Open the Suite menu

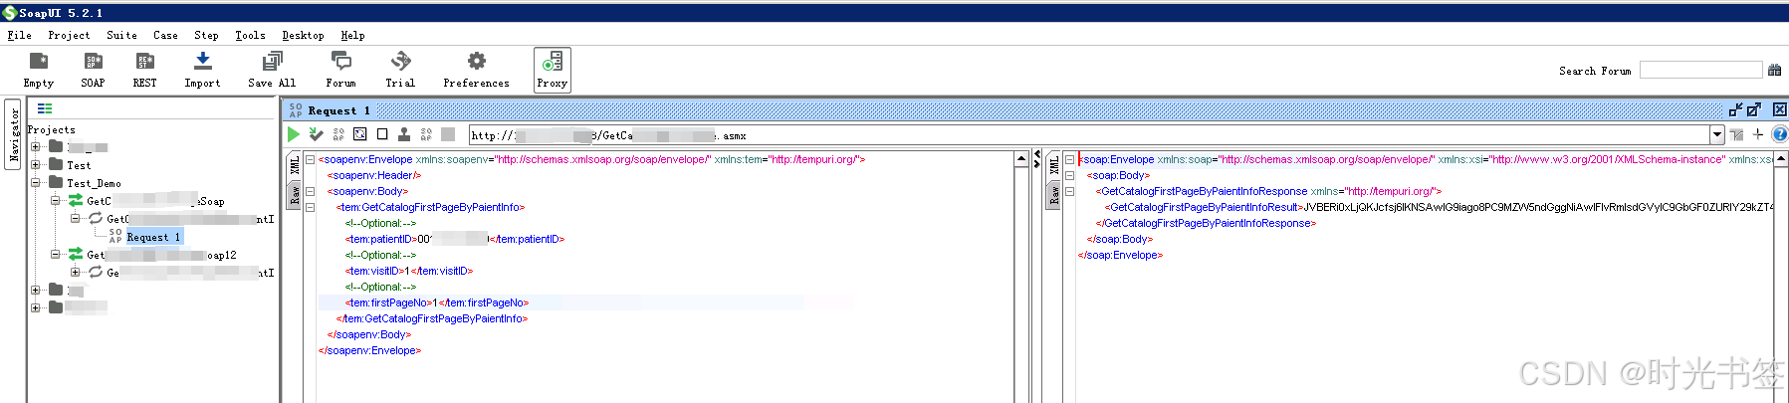coord(121,35)
